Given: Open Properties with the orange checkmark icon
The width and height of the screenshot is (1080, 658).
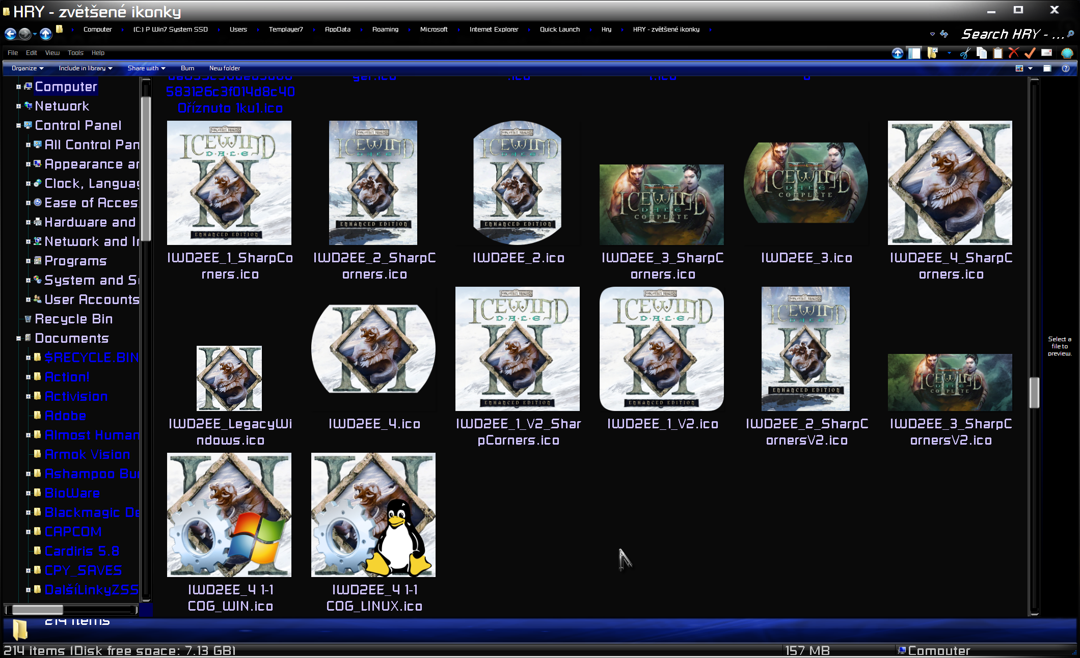Looking at the screenshot, I should [1030, 53].
